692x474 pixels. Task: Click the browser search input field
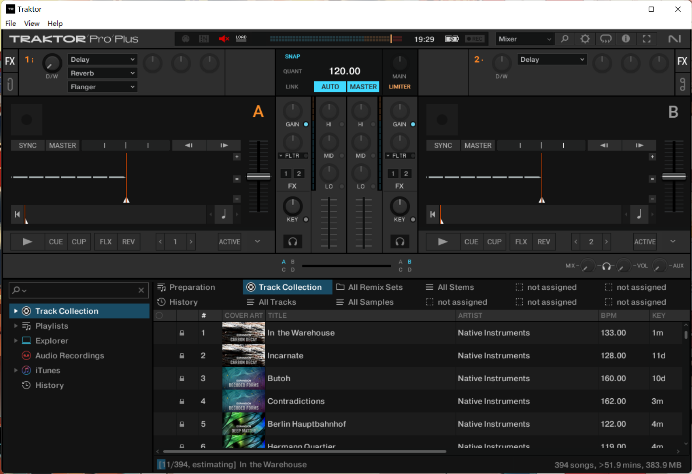(x=79, y=290)
